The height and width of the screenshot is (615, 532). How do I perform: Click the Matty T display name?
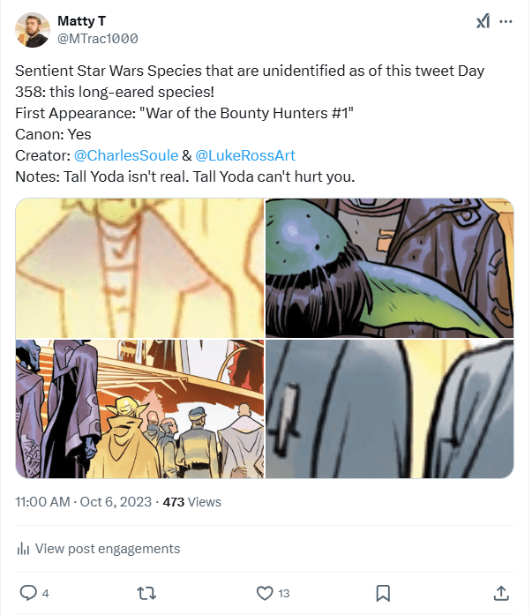[x=84, y=20]
